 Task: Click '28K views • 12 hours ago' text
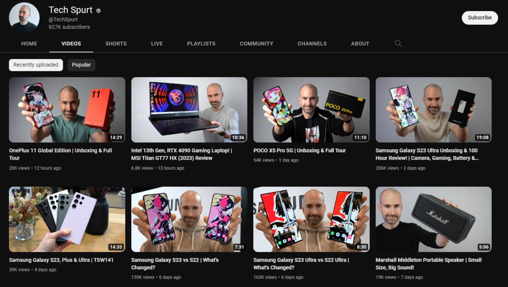(35, 168)
